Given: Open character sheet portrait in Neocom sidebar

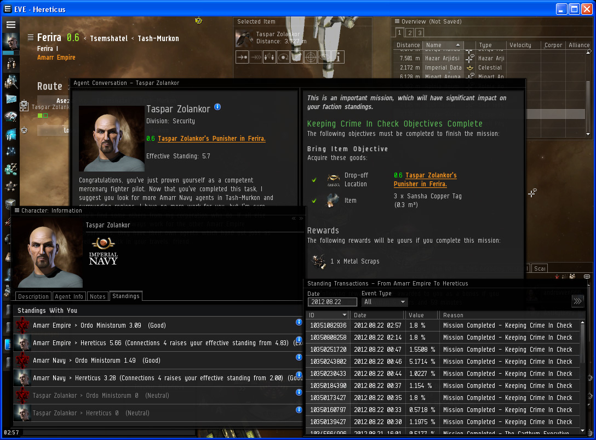Looking at the screenshot, I should [10, 42].
